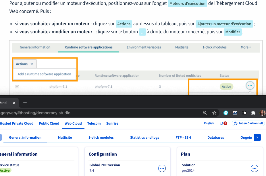Click the teal ghost extension icon

226,113
